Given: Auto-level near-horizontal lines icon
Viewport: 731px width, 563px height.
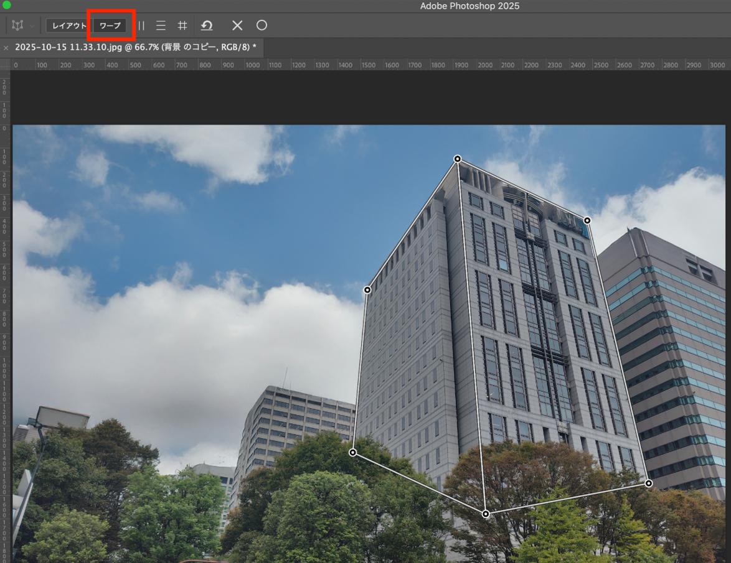Looking at the screenshot, I should pos(161,26).
